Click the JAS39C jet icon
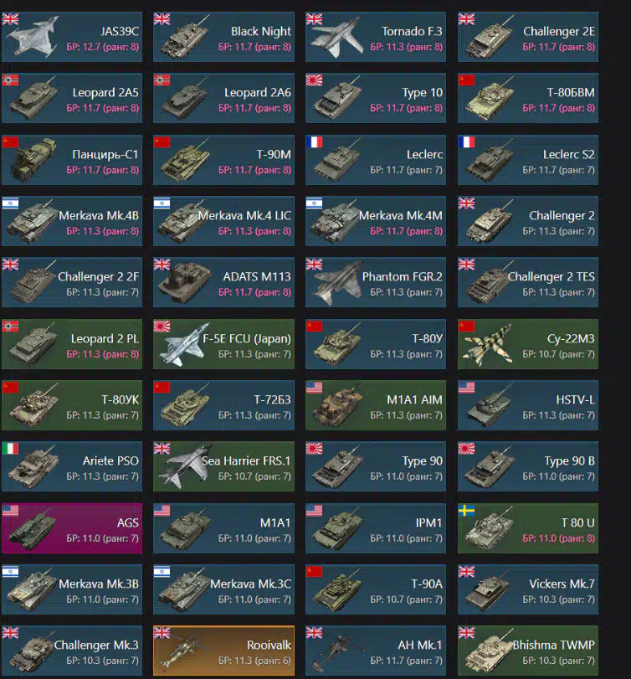Viewport: 631px width, 679px height. coord(33,38)
